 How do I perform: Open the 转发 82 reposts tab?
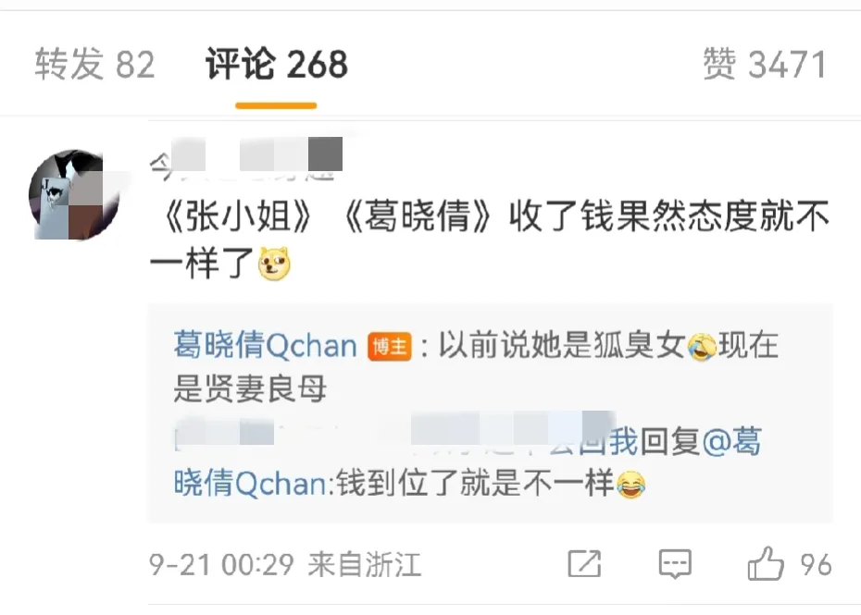pyautogui.click(x=94, y=64)
